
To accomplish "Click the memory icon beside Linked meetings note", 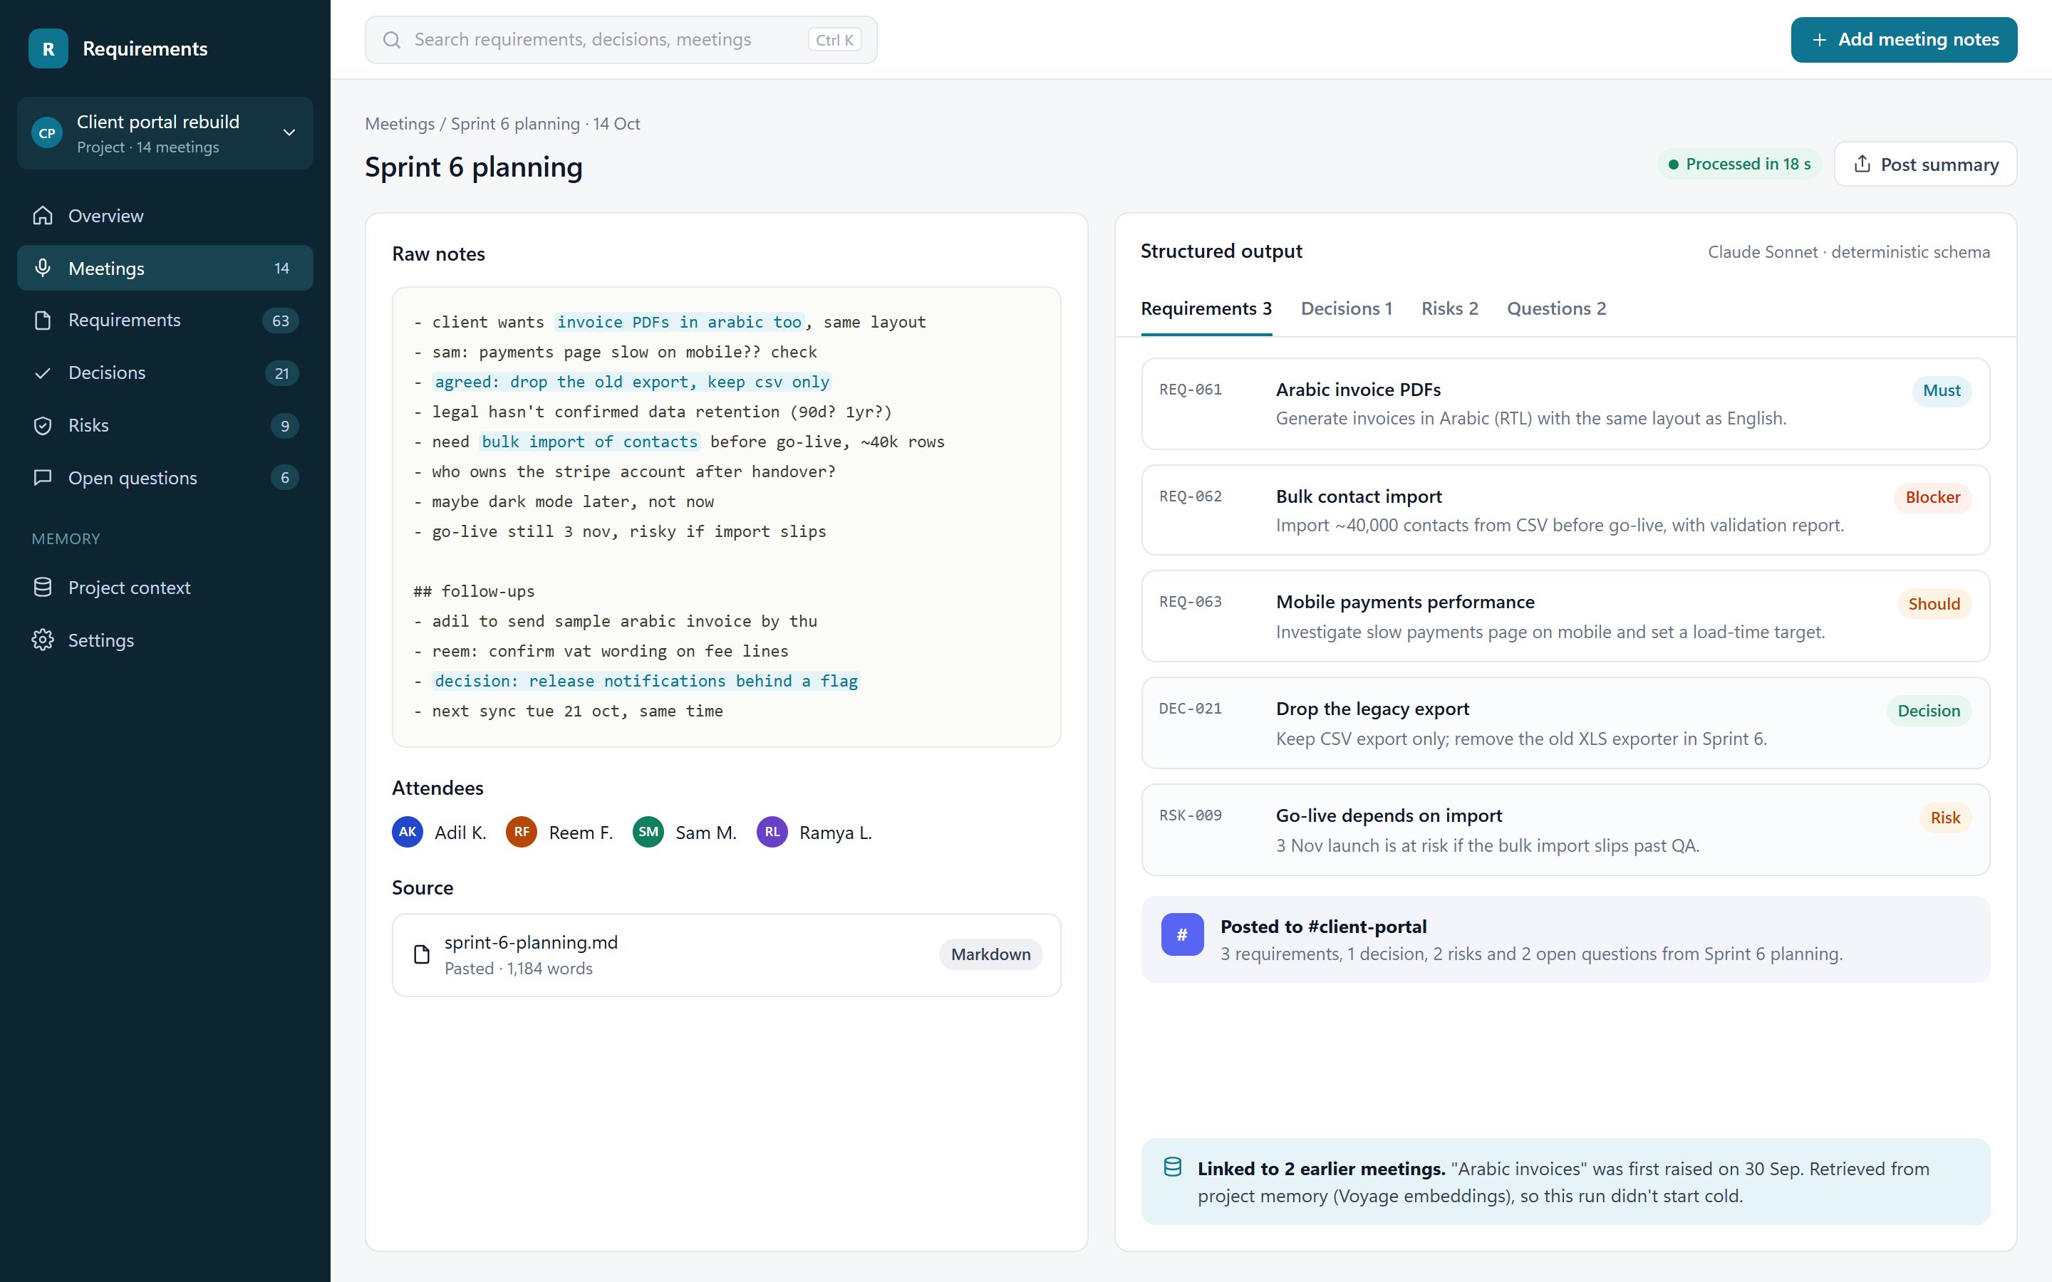I will pyautogui.click(x=1173, y=1167).
